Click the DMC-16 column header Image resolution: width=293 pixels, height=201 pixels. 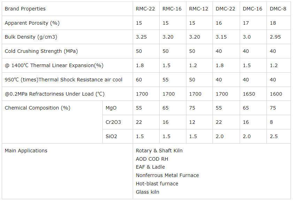(253, 9)
